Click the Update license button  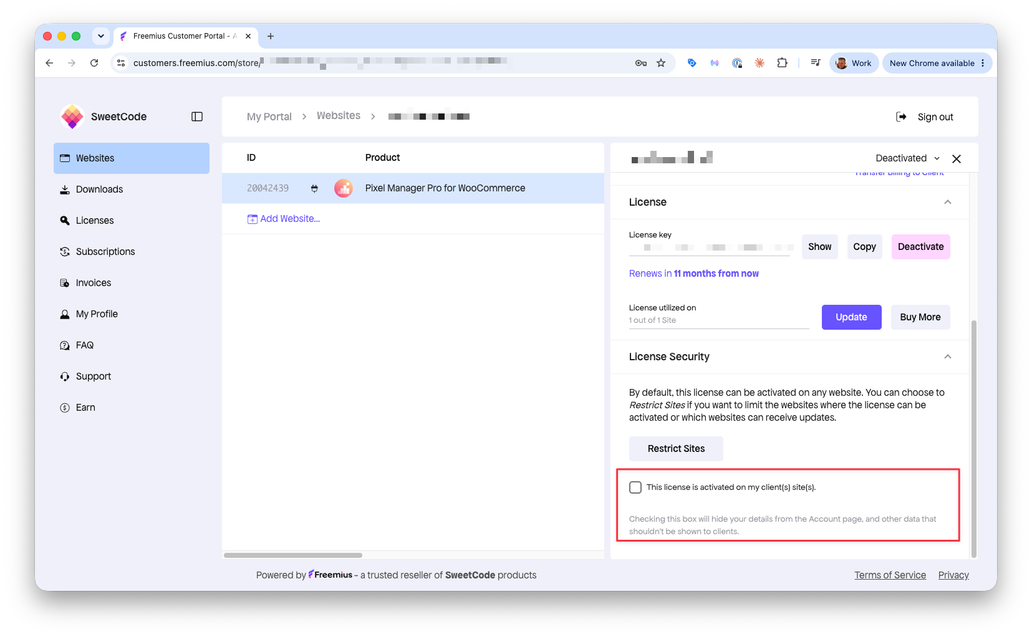[851, 317]
